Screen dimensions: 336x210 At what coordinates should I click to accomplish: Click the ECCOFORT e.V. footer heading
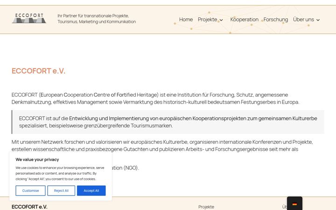pos(29,207)
